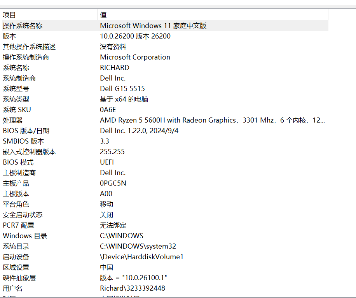Select the PCR7 配置 row label
356x298 pixels.
click(18, 226)
